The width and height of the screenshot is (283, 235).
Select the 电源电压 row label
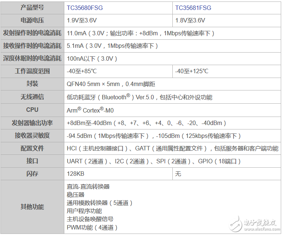32,21
